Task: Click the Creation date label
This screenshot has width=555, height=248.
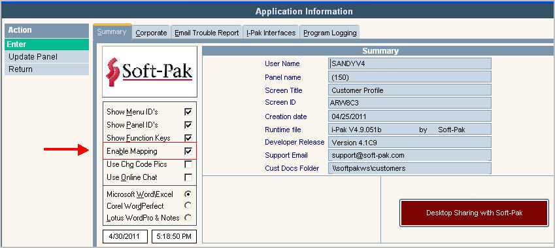Action: [286, 116]
